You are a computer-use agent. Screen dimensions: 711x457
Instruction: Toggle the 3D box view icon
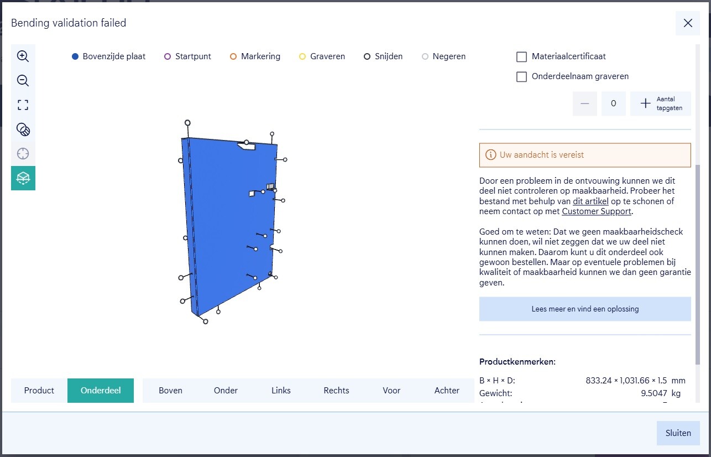coord(23,178)
